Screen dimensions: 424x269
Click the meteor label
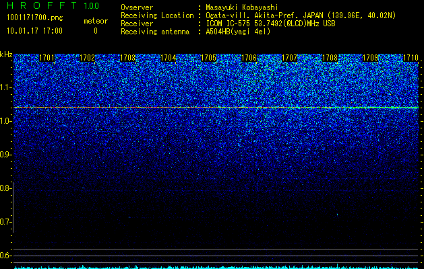pyautogui.click(x=96, y=21)
